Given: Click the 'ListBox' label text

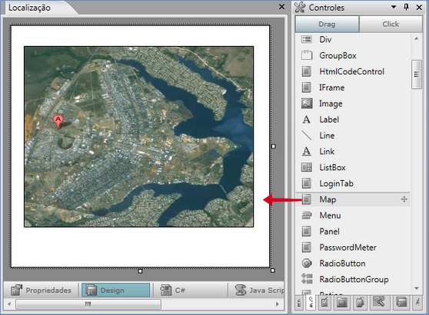Looking at the screenshot, I should (332, 167).
